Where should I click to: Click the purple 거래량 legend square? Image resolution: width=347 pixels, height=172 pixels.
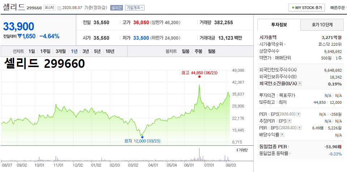237,150
